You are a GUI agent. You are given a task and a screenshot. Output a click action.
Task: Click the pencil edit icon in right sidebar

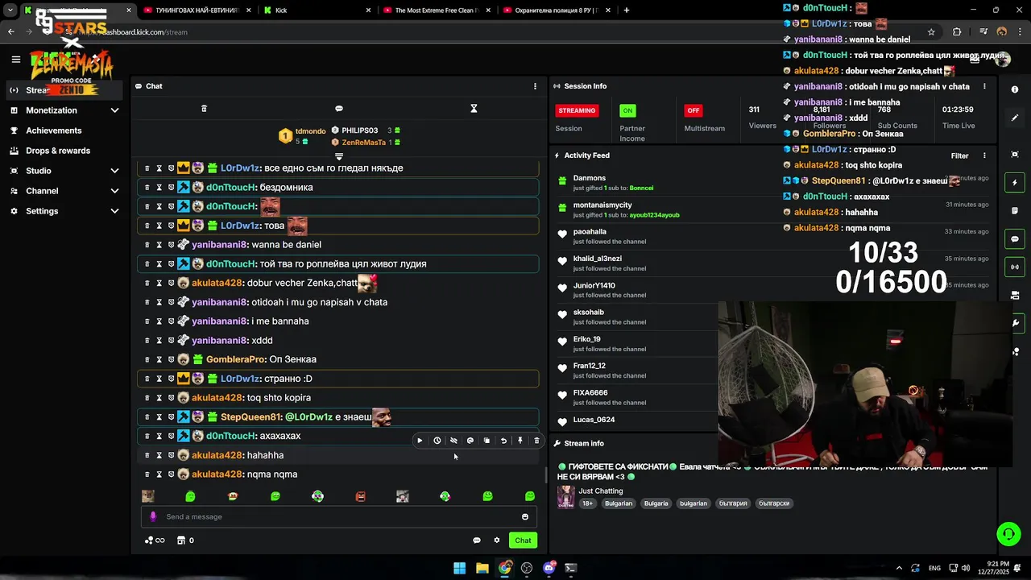(1015, 118)
